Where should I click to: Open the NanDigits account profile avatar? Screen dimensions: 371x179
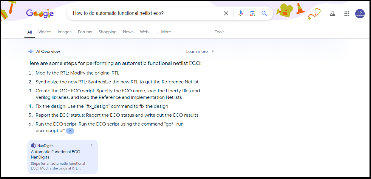coord(360,14)
